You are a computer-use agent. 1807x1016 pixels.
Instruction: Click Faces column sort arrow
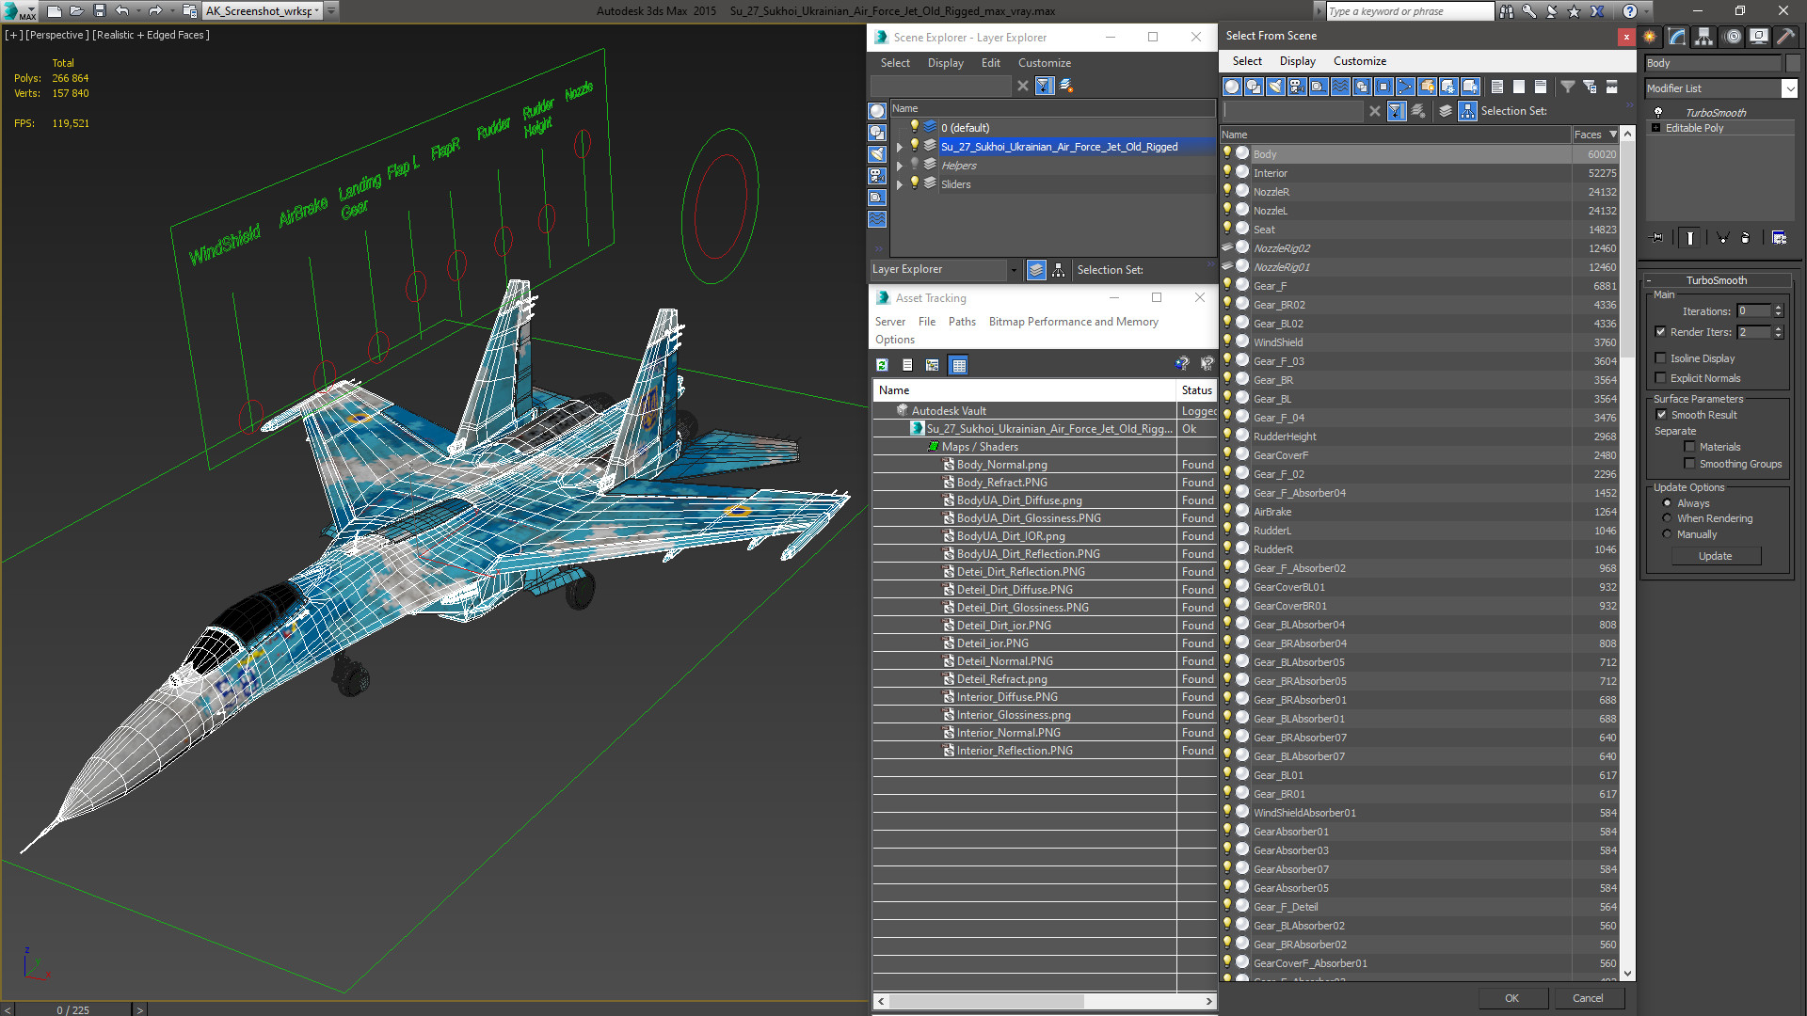point(1613,135)
